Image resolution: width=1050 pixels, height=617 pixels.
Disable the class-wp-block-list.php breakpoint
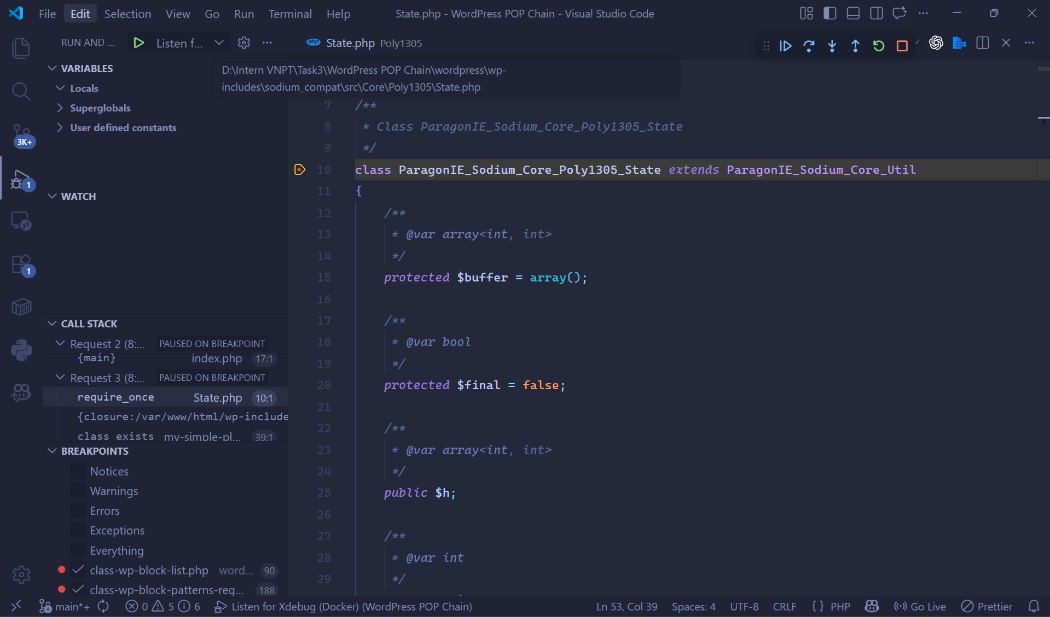pos(78,570)
